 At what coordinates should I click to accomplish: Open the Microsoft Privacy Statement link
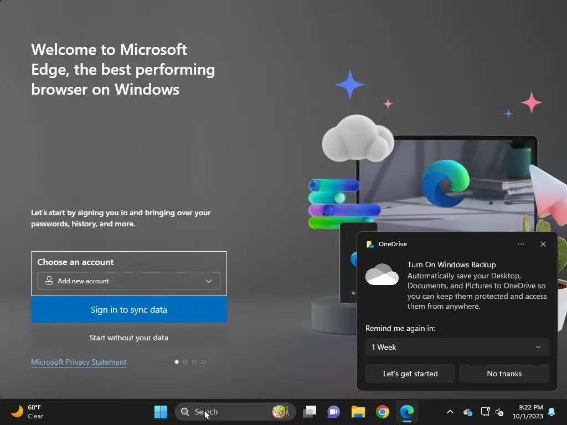pos(79,362)
